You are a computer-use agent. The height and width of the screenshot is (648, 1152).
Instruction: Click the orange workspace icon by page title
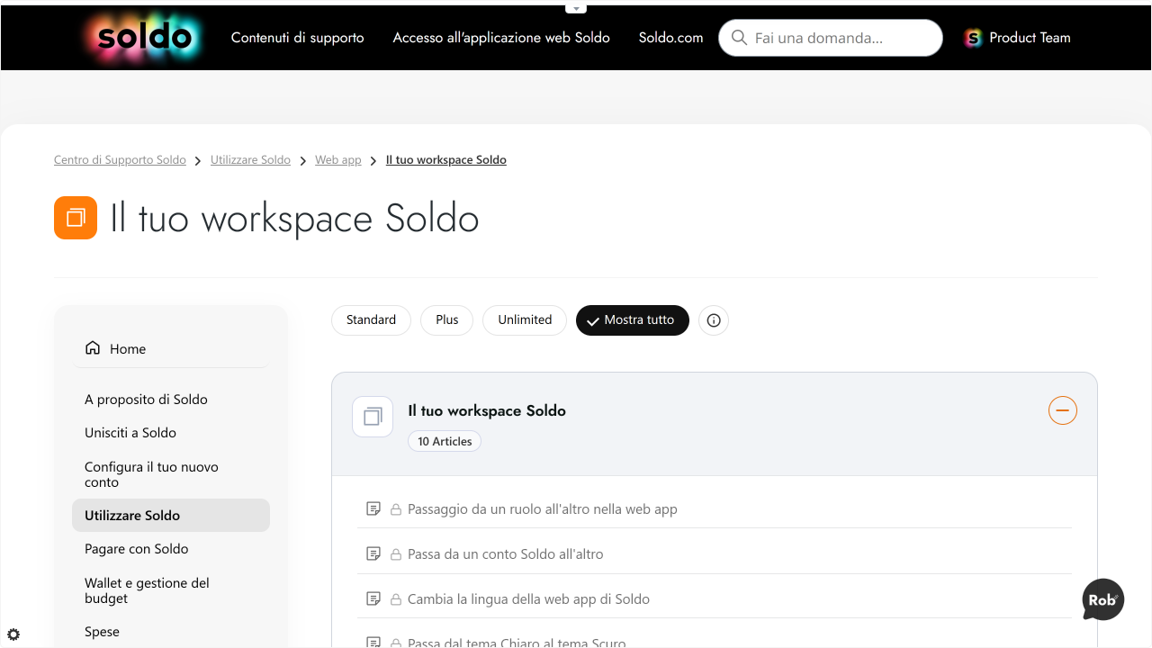tap(76, 218)
